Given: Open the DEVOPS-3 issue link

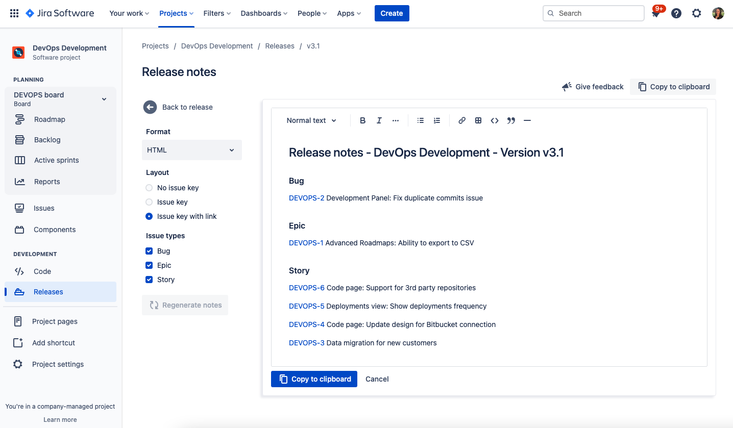Looking at the screenshot, I should pos(307,343).
